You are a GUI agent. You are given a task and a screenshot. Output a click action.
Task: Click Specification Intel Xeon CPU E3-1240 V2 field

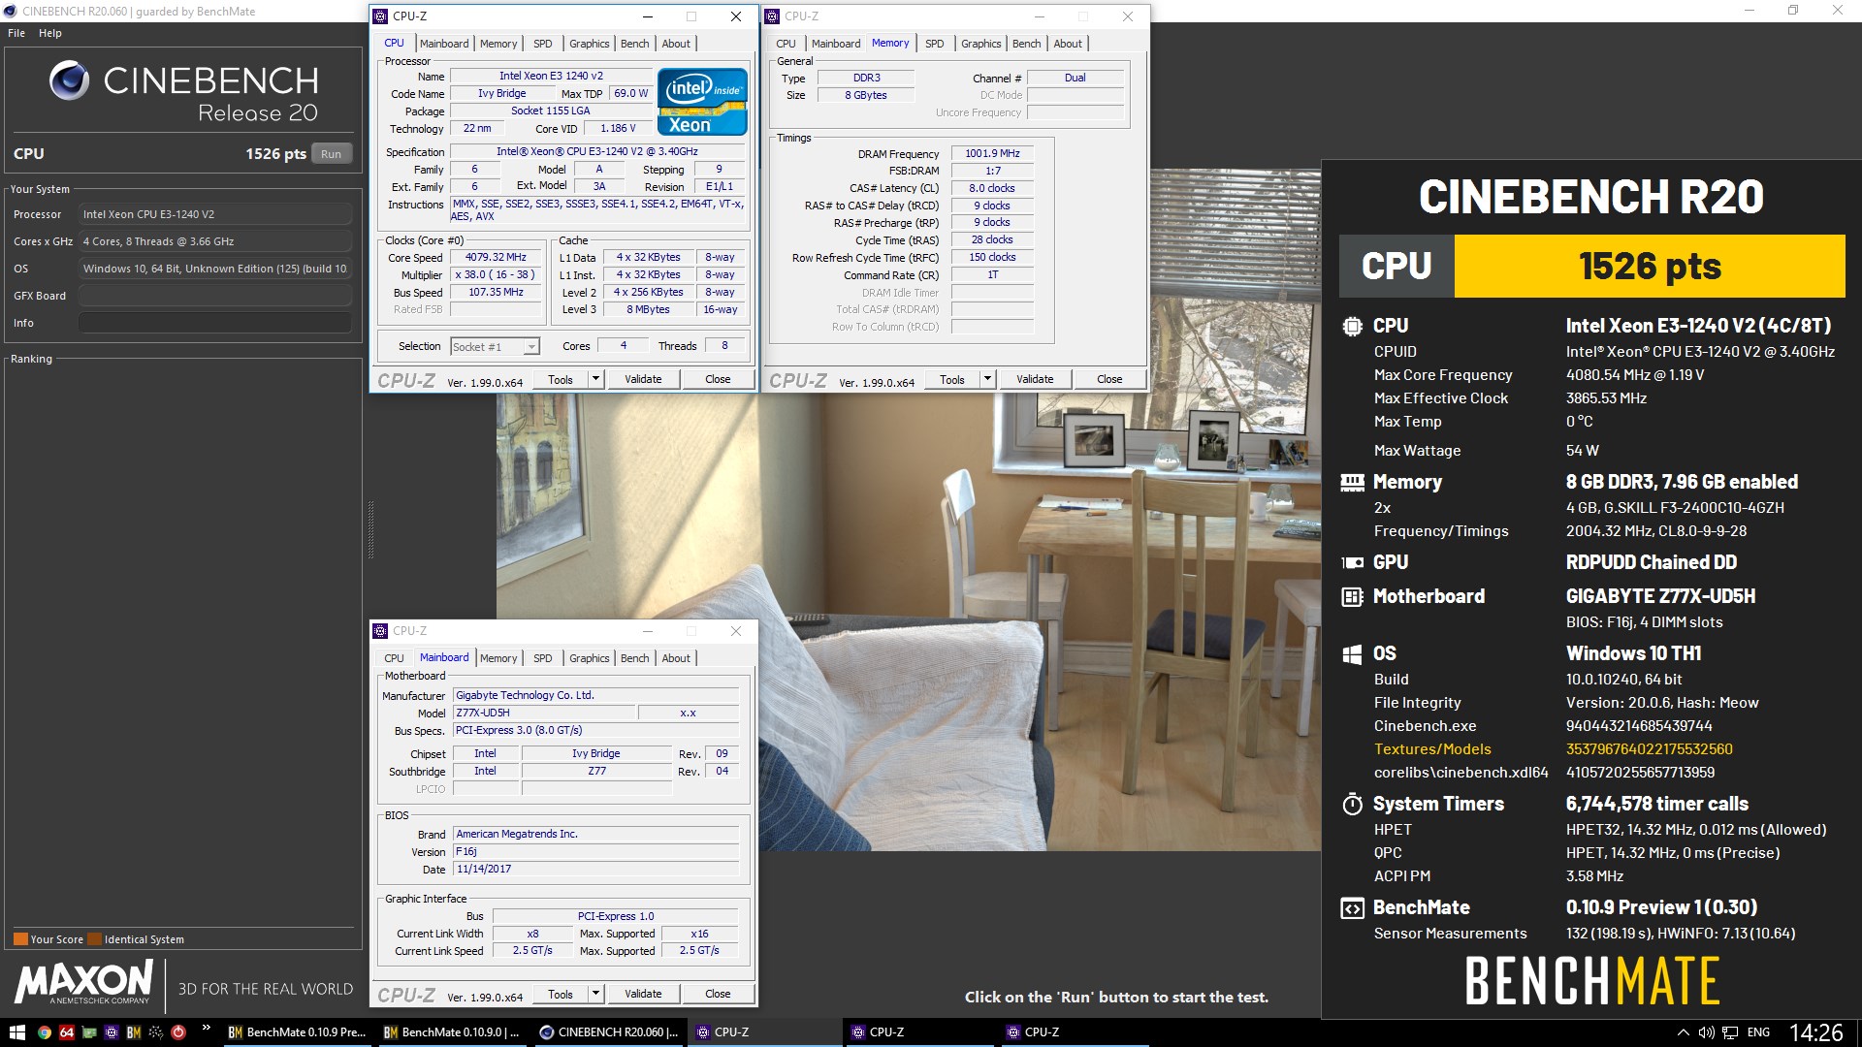coord(597,151)
